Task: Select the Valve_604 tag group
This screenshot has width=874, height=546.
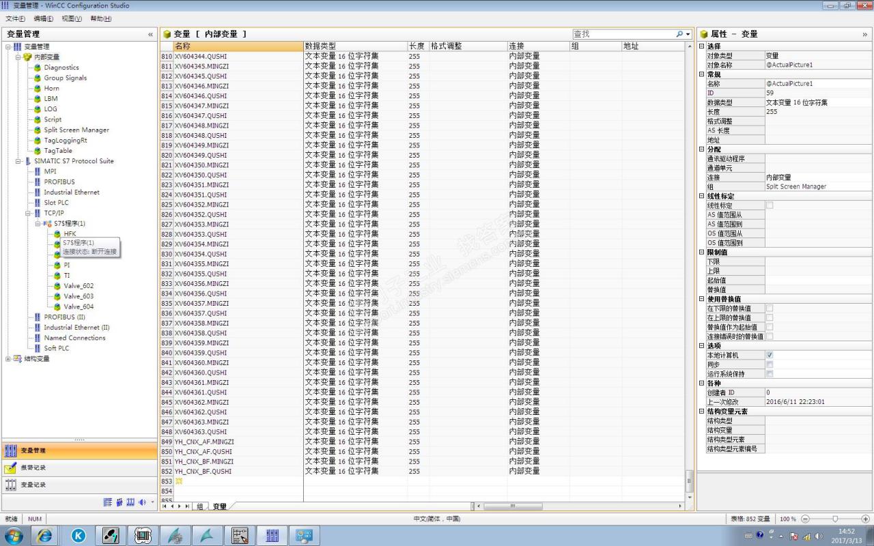Action: click(79, 306)
